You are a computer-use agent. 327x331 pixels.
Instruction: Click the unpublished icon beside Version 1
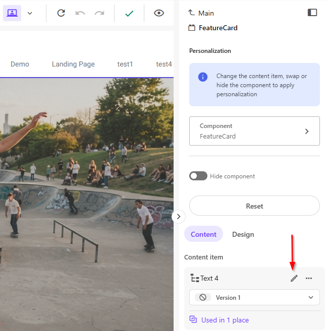click(203, 297)
